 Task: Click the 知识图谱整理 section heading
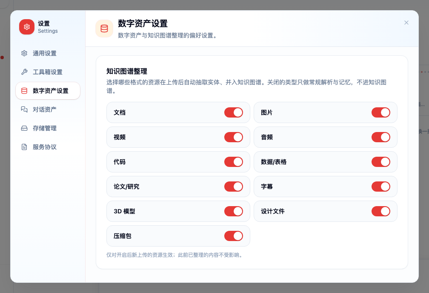[127, 71]
